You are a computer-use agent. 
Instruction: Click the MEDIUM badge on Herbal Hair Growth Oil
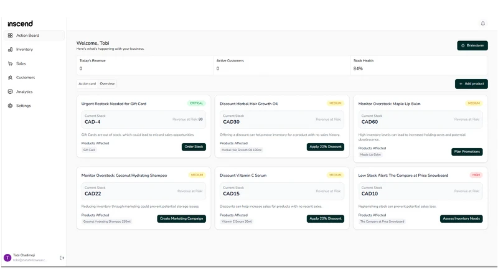[335, 103]
